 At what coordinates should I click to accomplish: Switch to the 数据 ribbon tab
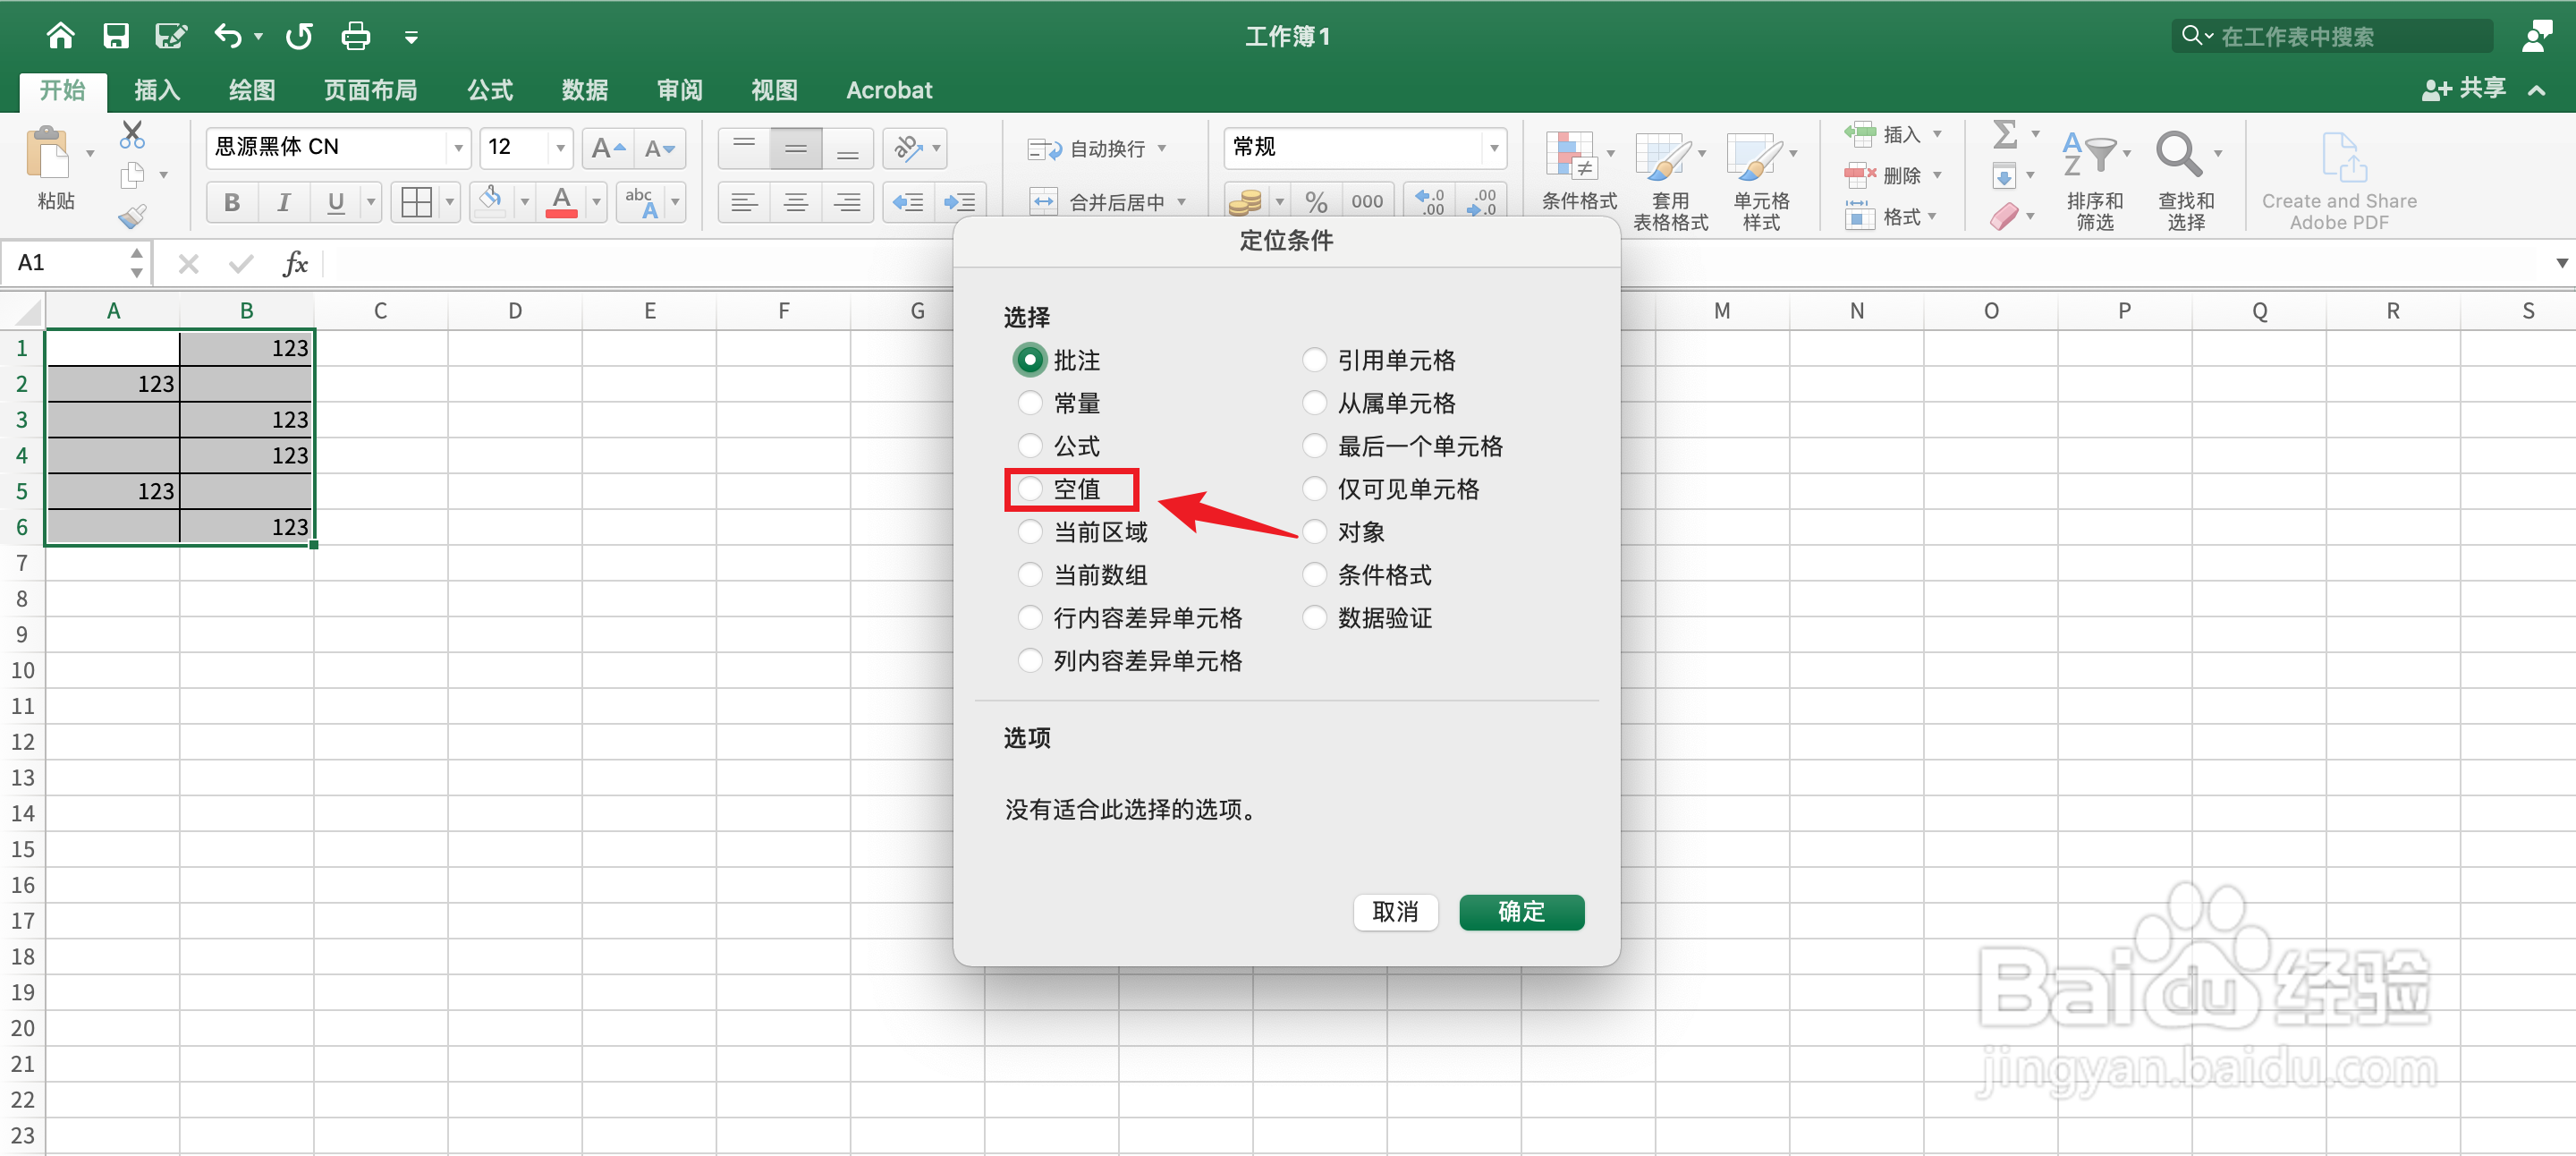(x=584, y=90)
